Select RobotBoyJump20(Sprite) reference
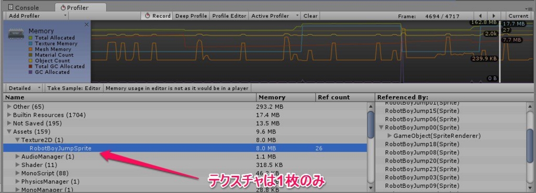The width and height of the screenshot is (536, 193). 422,161
